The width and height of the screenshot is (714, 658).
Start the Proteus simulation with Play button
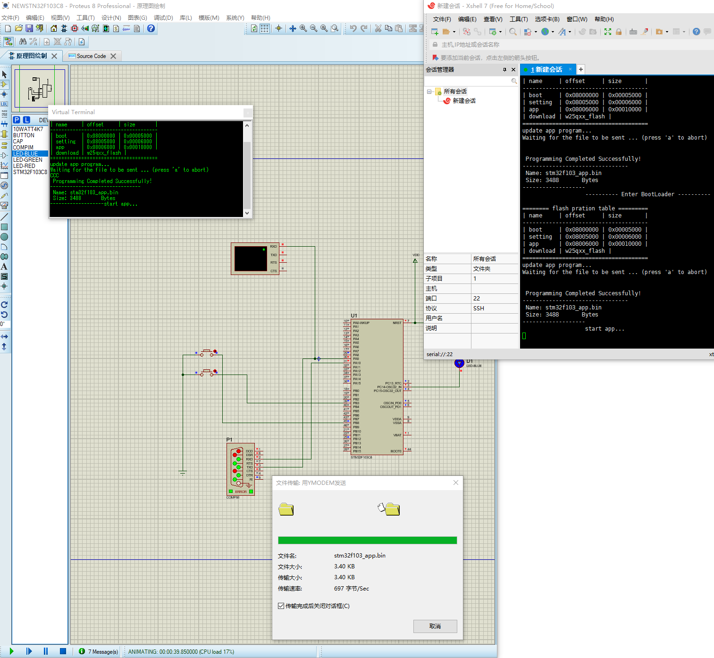[12, 651]
